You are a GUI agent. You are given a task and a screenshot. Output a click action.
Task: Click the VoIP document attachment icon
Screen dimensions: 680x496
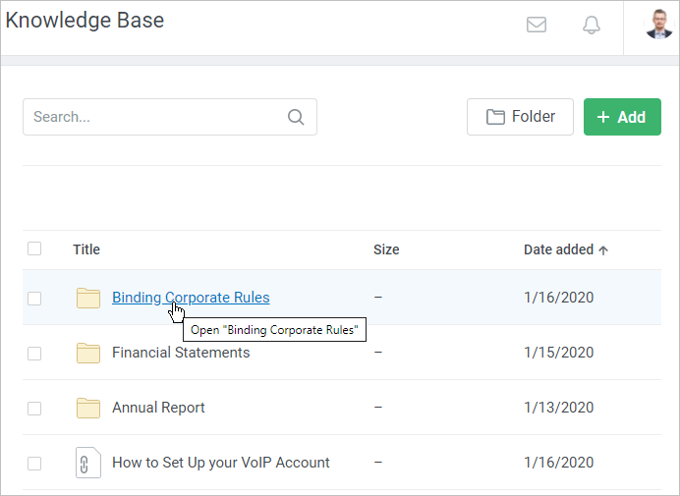coord(88,463)
